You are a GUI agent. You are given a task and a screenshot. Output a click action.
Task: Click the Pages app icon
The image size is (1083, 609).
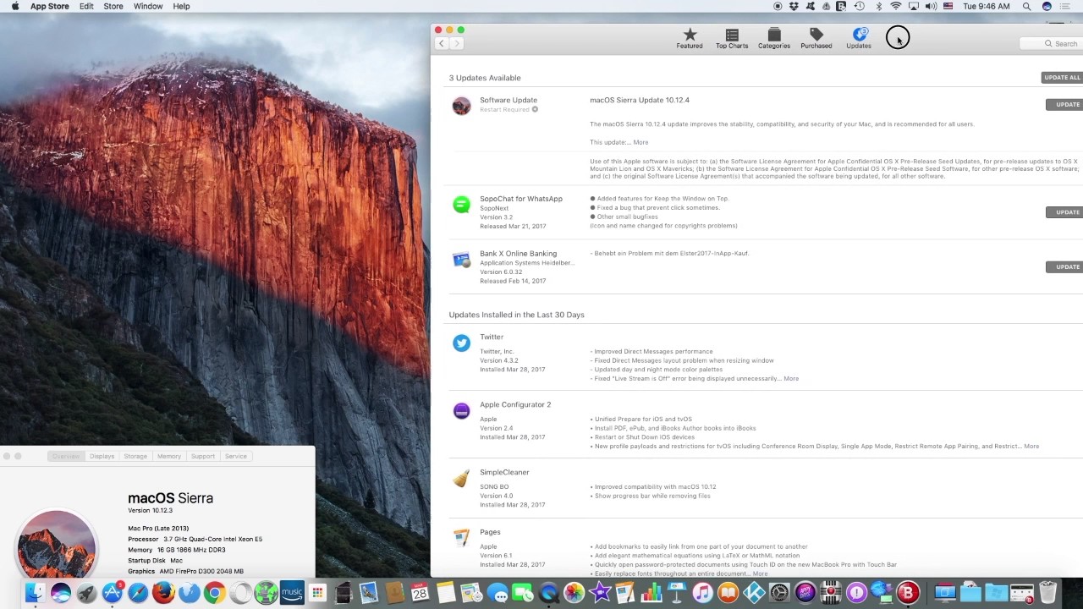pos(461,538)
